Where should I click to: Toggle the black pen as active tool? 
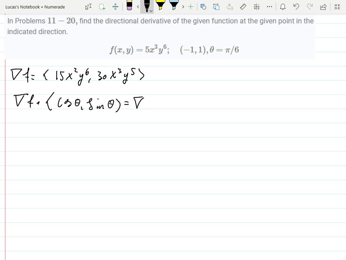point(147,6)
